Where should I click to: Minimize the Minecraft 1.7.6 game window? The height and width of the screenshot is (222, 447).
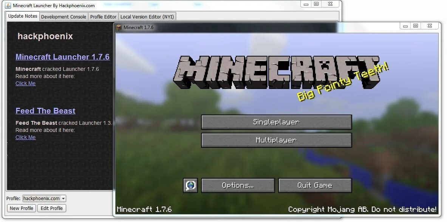[405, 26]
